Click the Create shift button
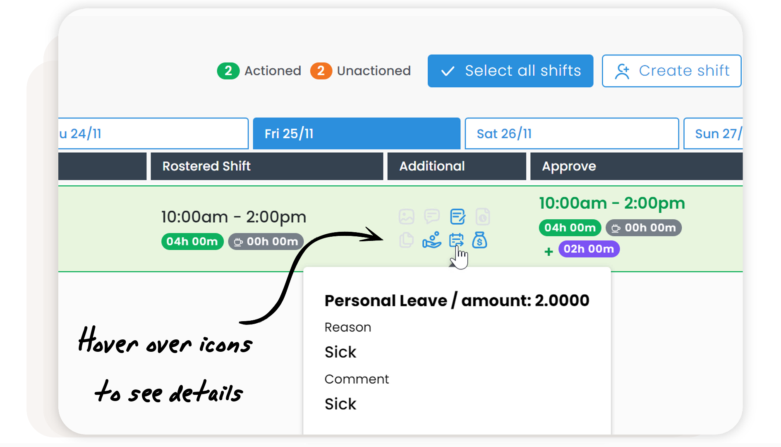Viewport: 781px width, 447px height. click(671, 71)
